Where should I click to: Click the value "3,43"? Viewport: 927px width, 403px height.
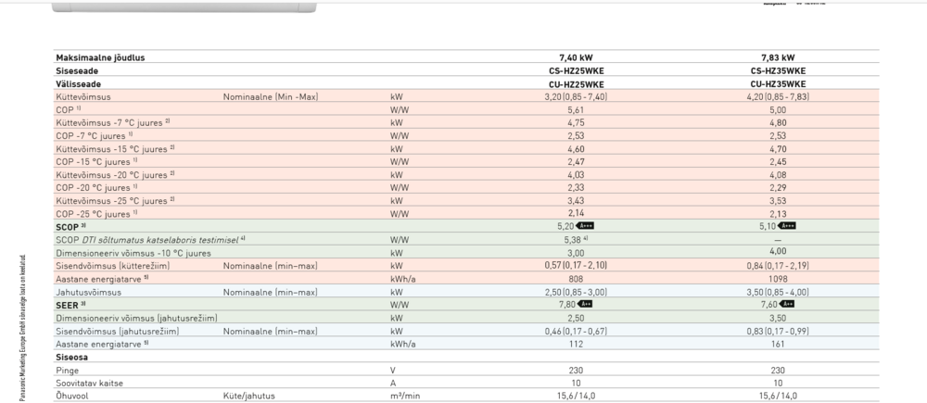coord(576,201)
